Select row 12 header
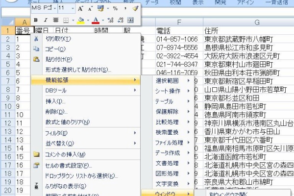 click(x=8, y=123)
